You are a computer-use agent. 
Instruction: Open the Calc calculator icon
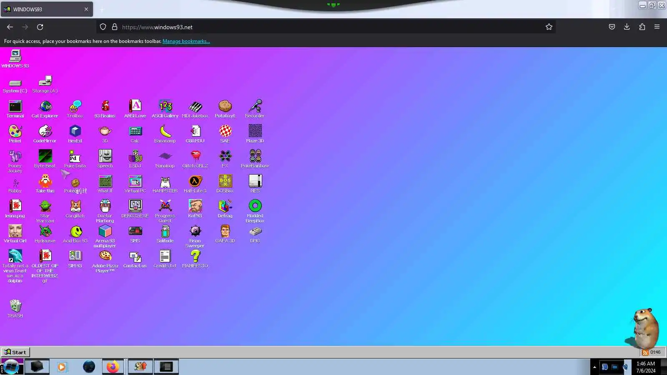click(x=135, y=134)
